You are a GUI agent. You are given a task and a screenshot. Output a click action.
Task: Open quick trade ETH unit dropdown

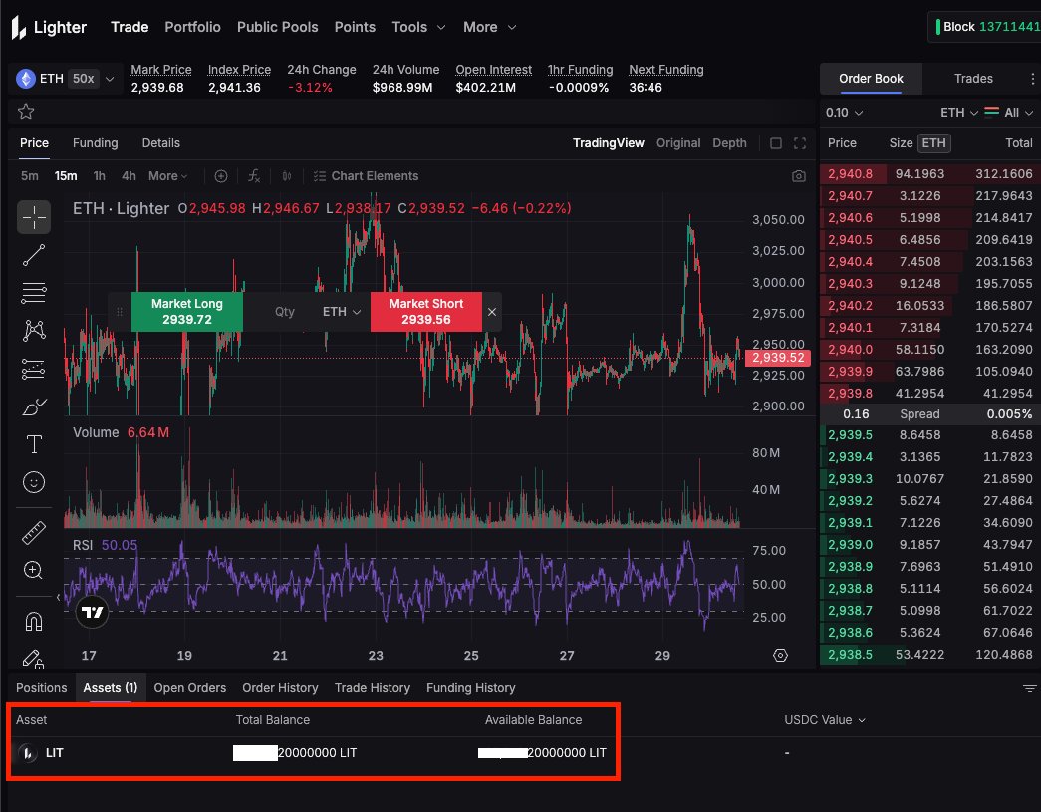[342, 312]
